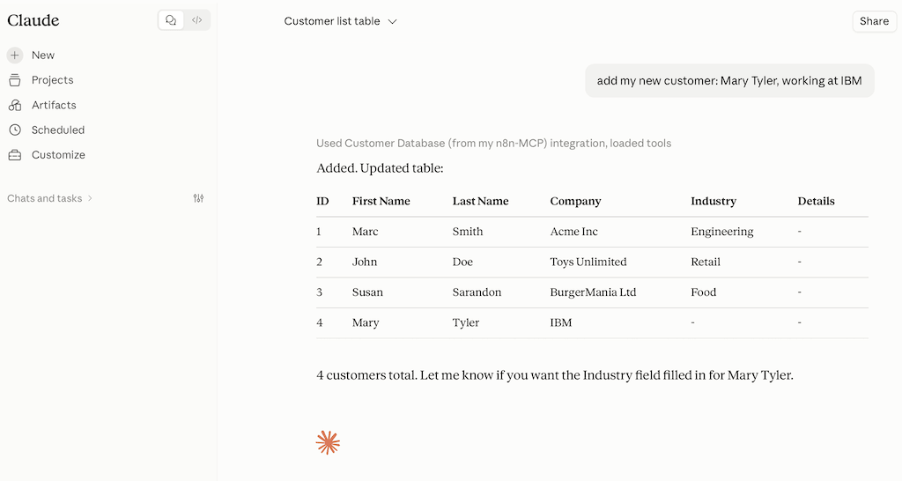Click the user message about Mary Tyler
Viewport: 902px width, 481px height.
coord(729,80)
